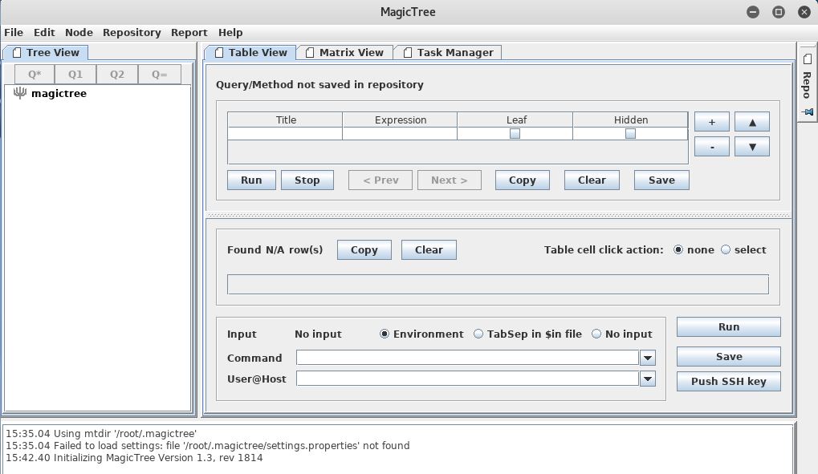Open the Q* query shortcut
Screen dimensions: 818x474
[35, 74]
